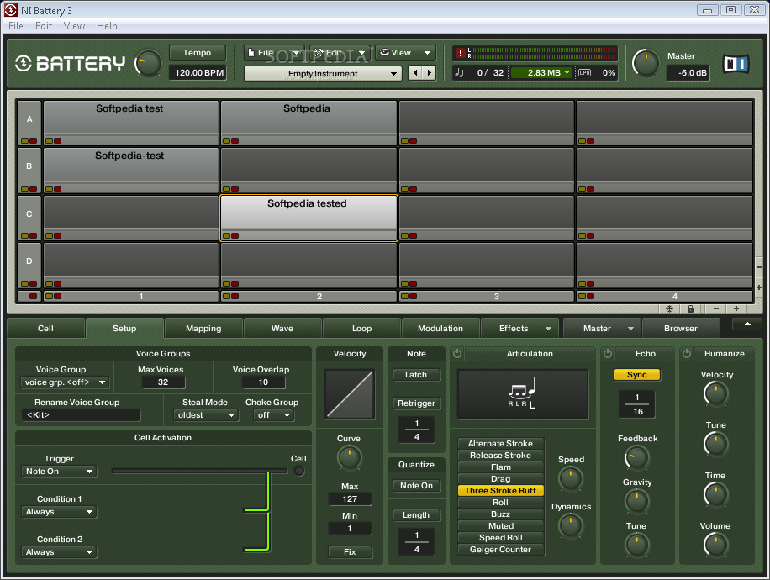
Task: Select the Softpedia-test cell
Action: tap(130, 171)
